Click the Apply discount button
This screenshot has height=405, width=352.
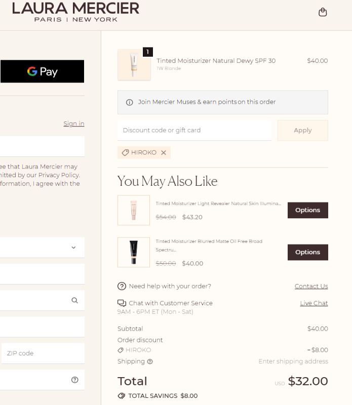tap(302, 130)
